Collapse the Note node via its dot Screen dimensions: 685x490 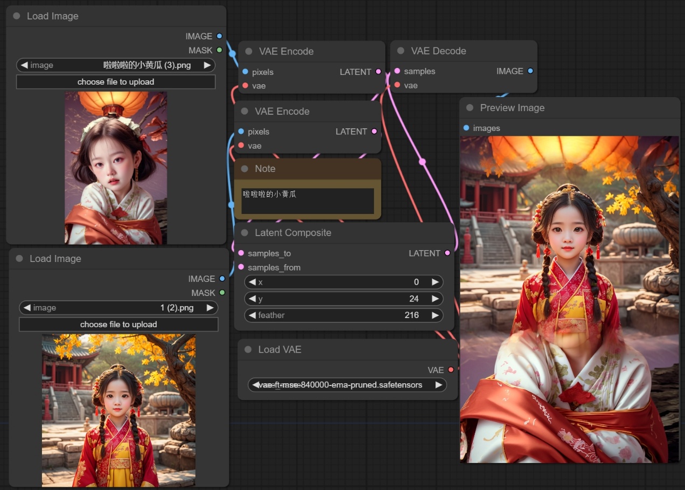(245, 169)
